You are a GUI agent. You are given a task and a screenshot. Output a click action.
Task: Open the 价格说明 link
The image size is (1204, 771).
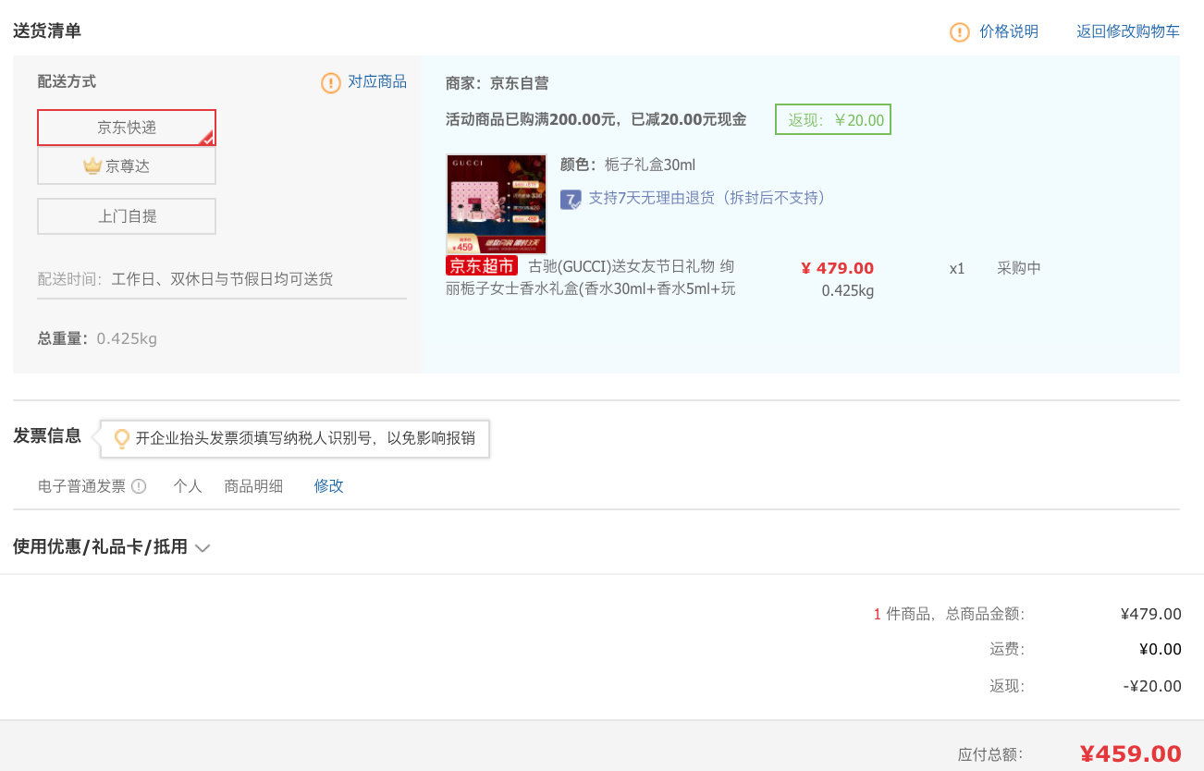[x=1009, y=31]
